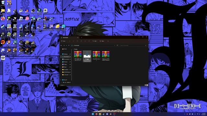The width and height of the screenshot is (207, 116).
Task: Select the CapCut desktop icon
Action: [x=45, y=11]
